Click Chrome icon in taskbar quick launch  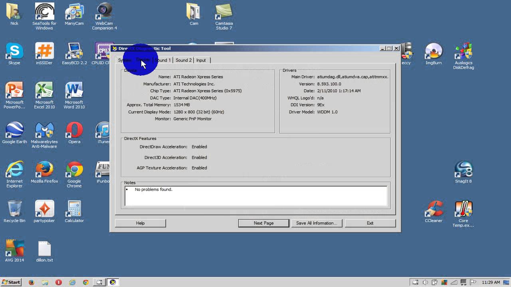pyautogui.click(x=86, y=282)
